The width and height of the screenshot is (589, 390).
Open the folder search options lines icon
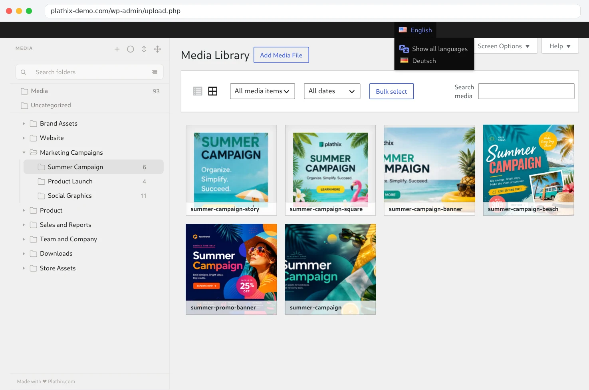pos(155,72)
